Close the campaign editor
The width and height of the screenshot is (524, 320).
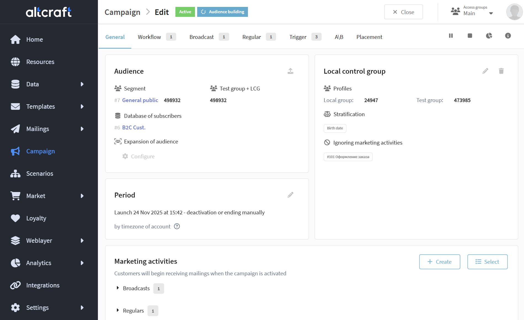point(403,12)
